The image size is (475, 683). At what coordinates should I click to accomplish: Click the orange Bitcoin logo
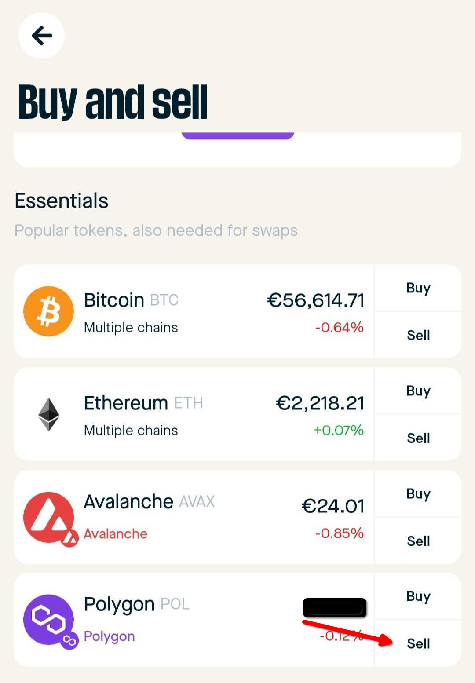48,311
